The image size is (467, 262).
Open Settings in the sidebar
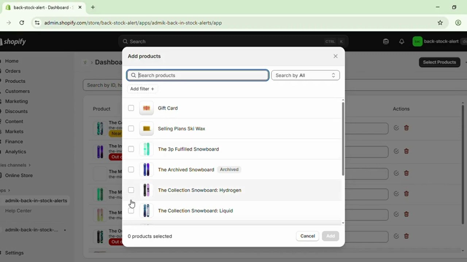coord(14,253)
